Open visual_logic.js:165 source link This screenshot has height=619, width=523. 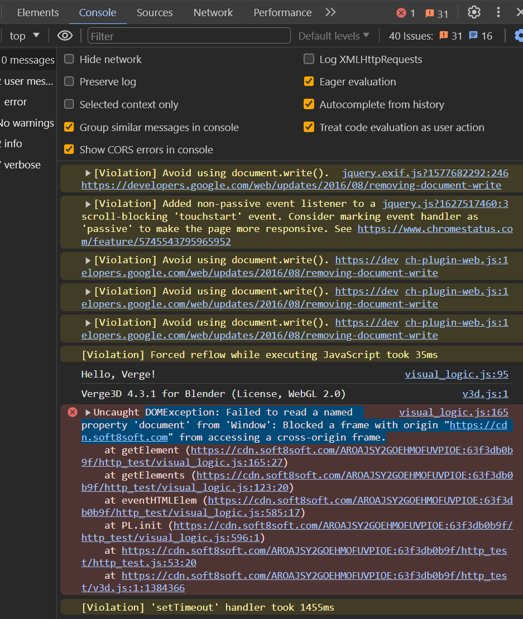(453, 413)
